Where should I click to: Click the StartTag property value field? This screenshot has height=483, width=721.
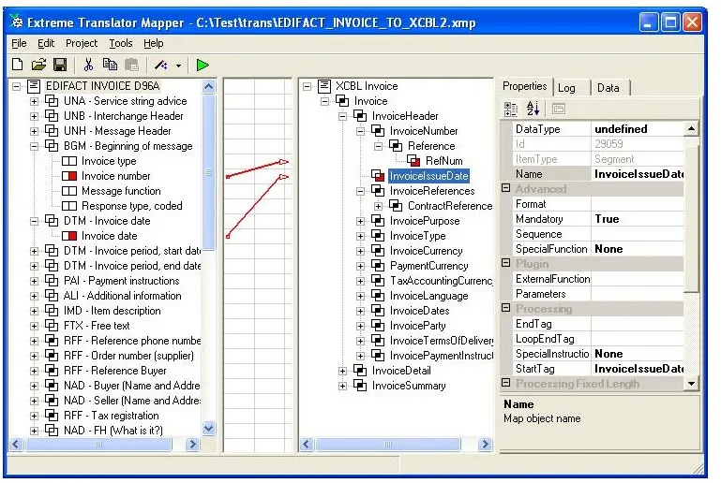pyautogui.click(x=638, y=369)
